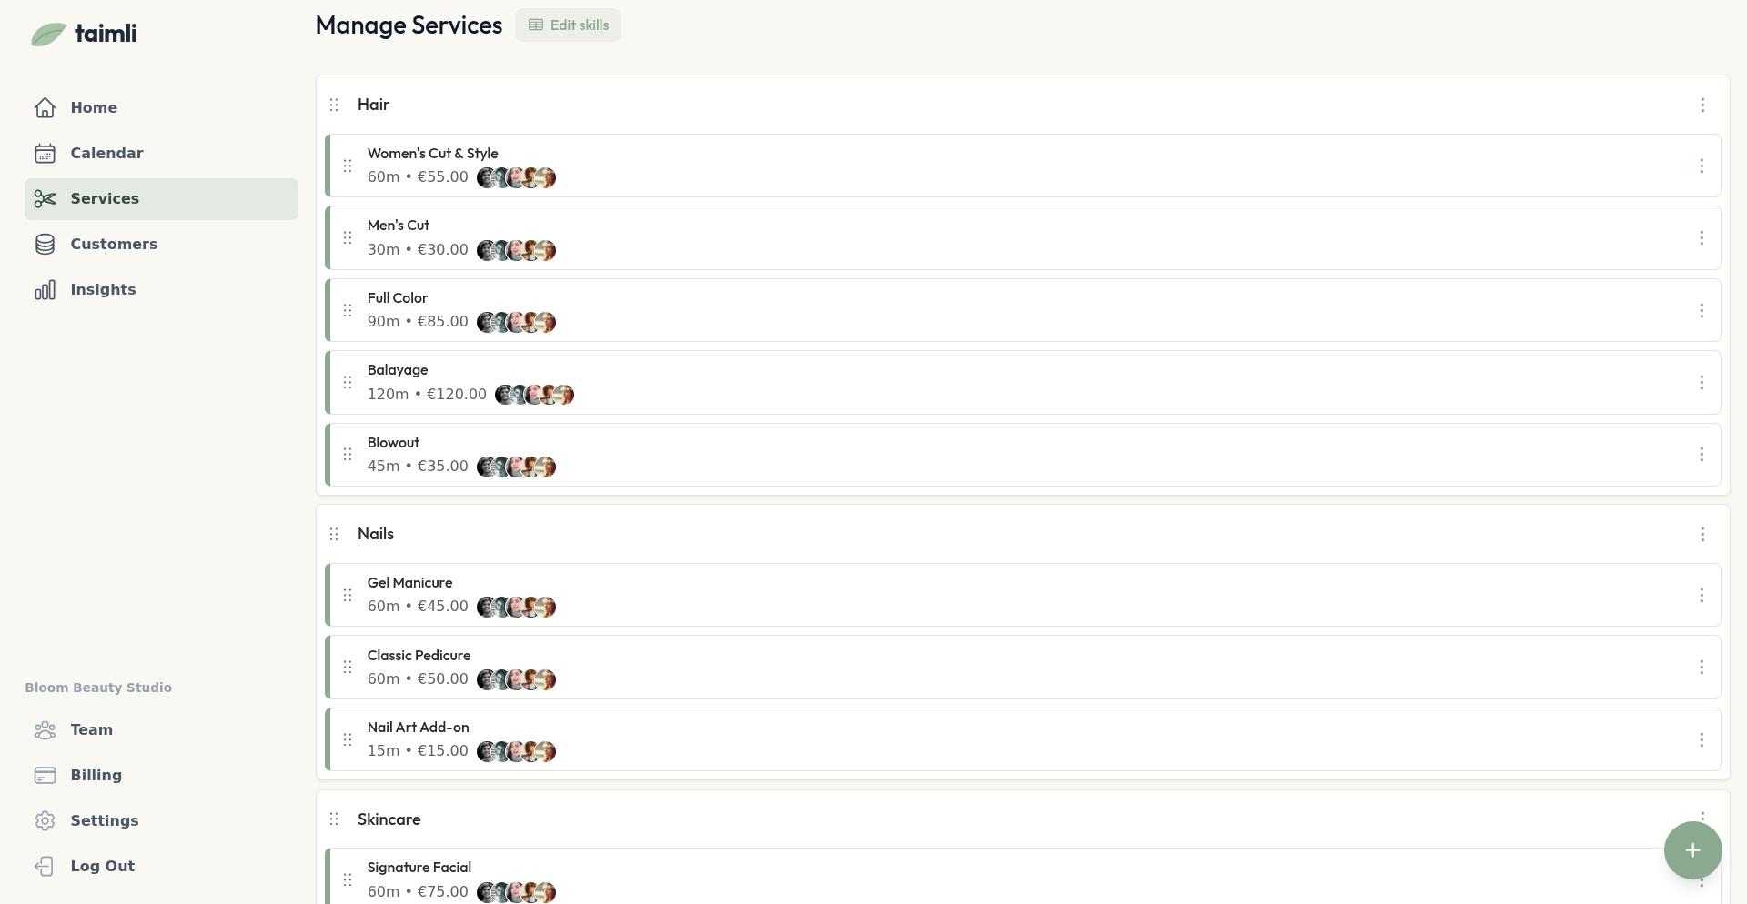
Task: Open the Billing card icon
Action: [45, 776]
